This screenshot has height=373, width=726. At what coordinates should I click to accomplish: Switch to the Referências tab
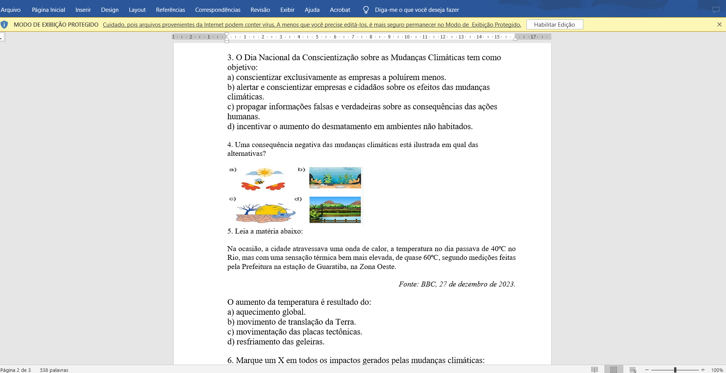click(171, 10)
